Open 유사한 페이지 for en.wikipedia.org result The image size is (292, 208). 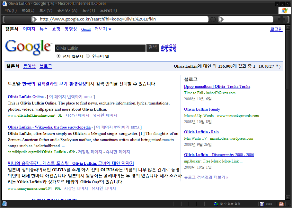point(118,152)
